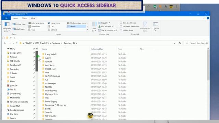219x123 pixels.
Task: Click Hide selected items
Action: point(145,27)
